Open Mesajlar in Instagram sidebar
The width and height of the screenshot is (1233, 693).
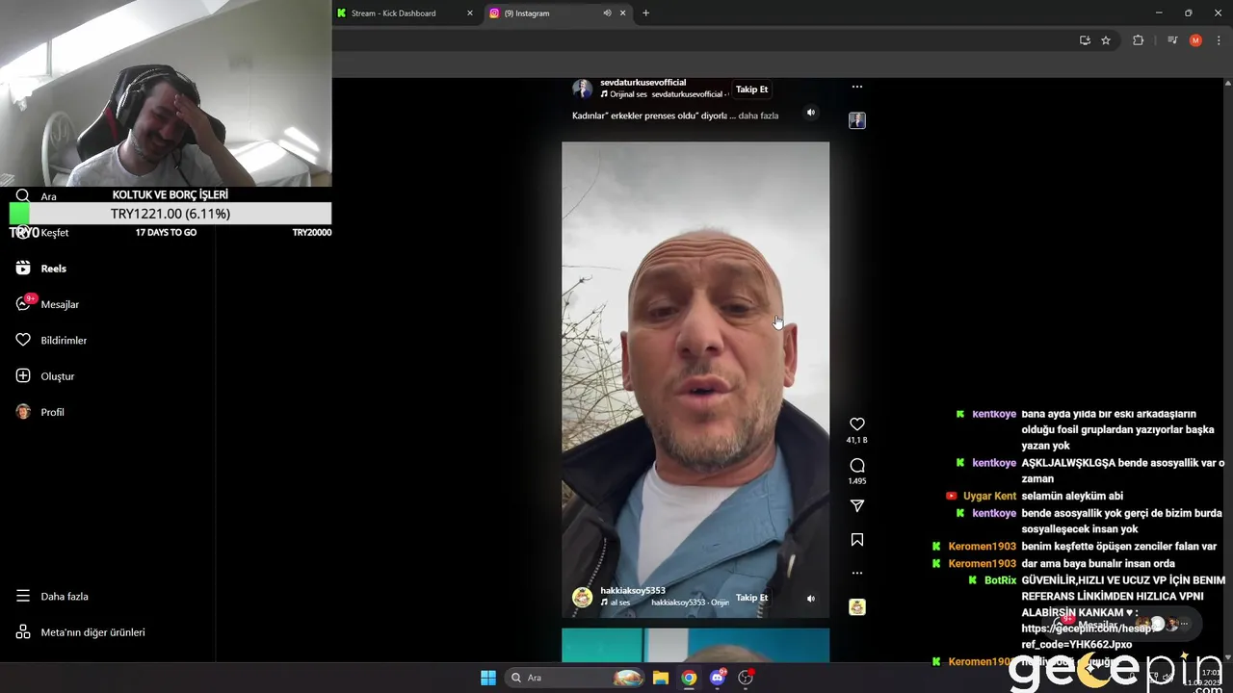pyautogui.click(x=48, y=304)
